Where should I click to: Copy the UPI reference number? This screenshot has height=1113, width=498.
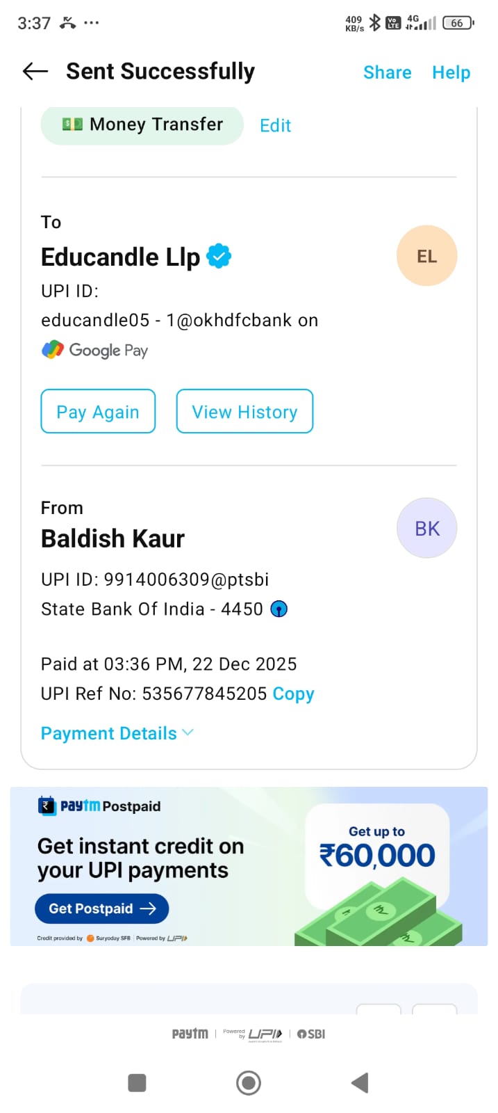point(293,694)
